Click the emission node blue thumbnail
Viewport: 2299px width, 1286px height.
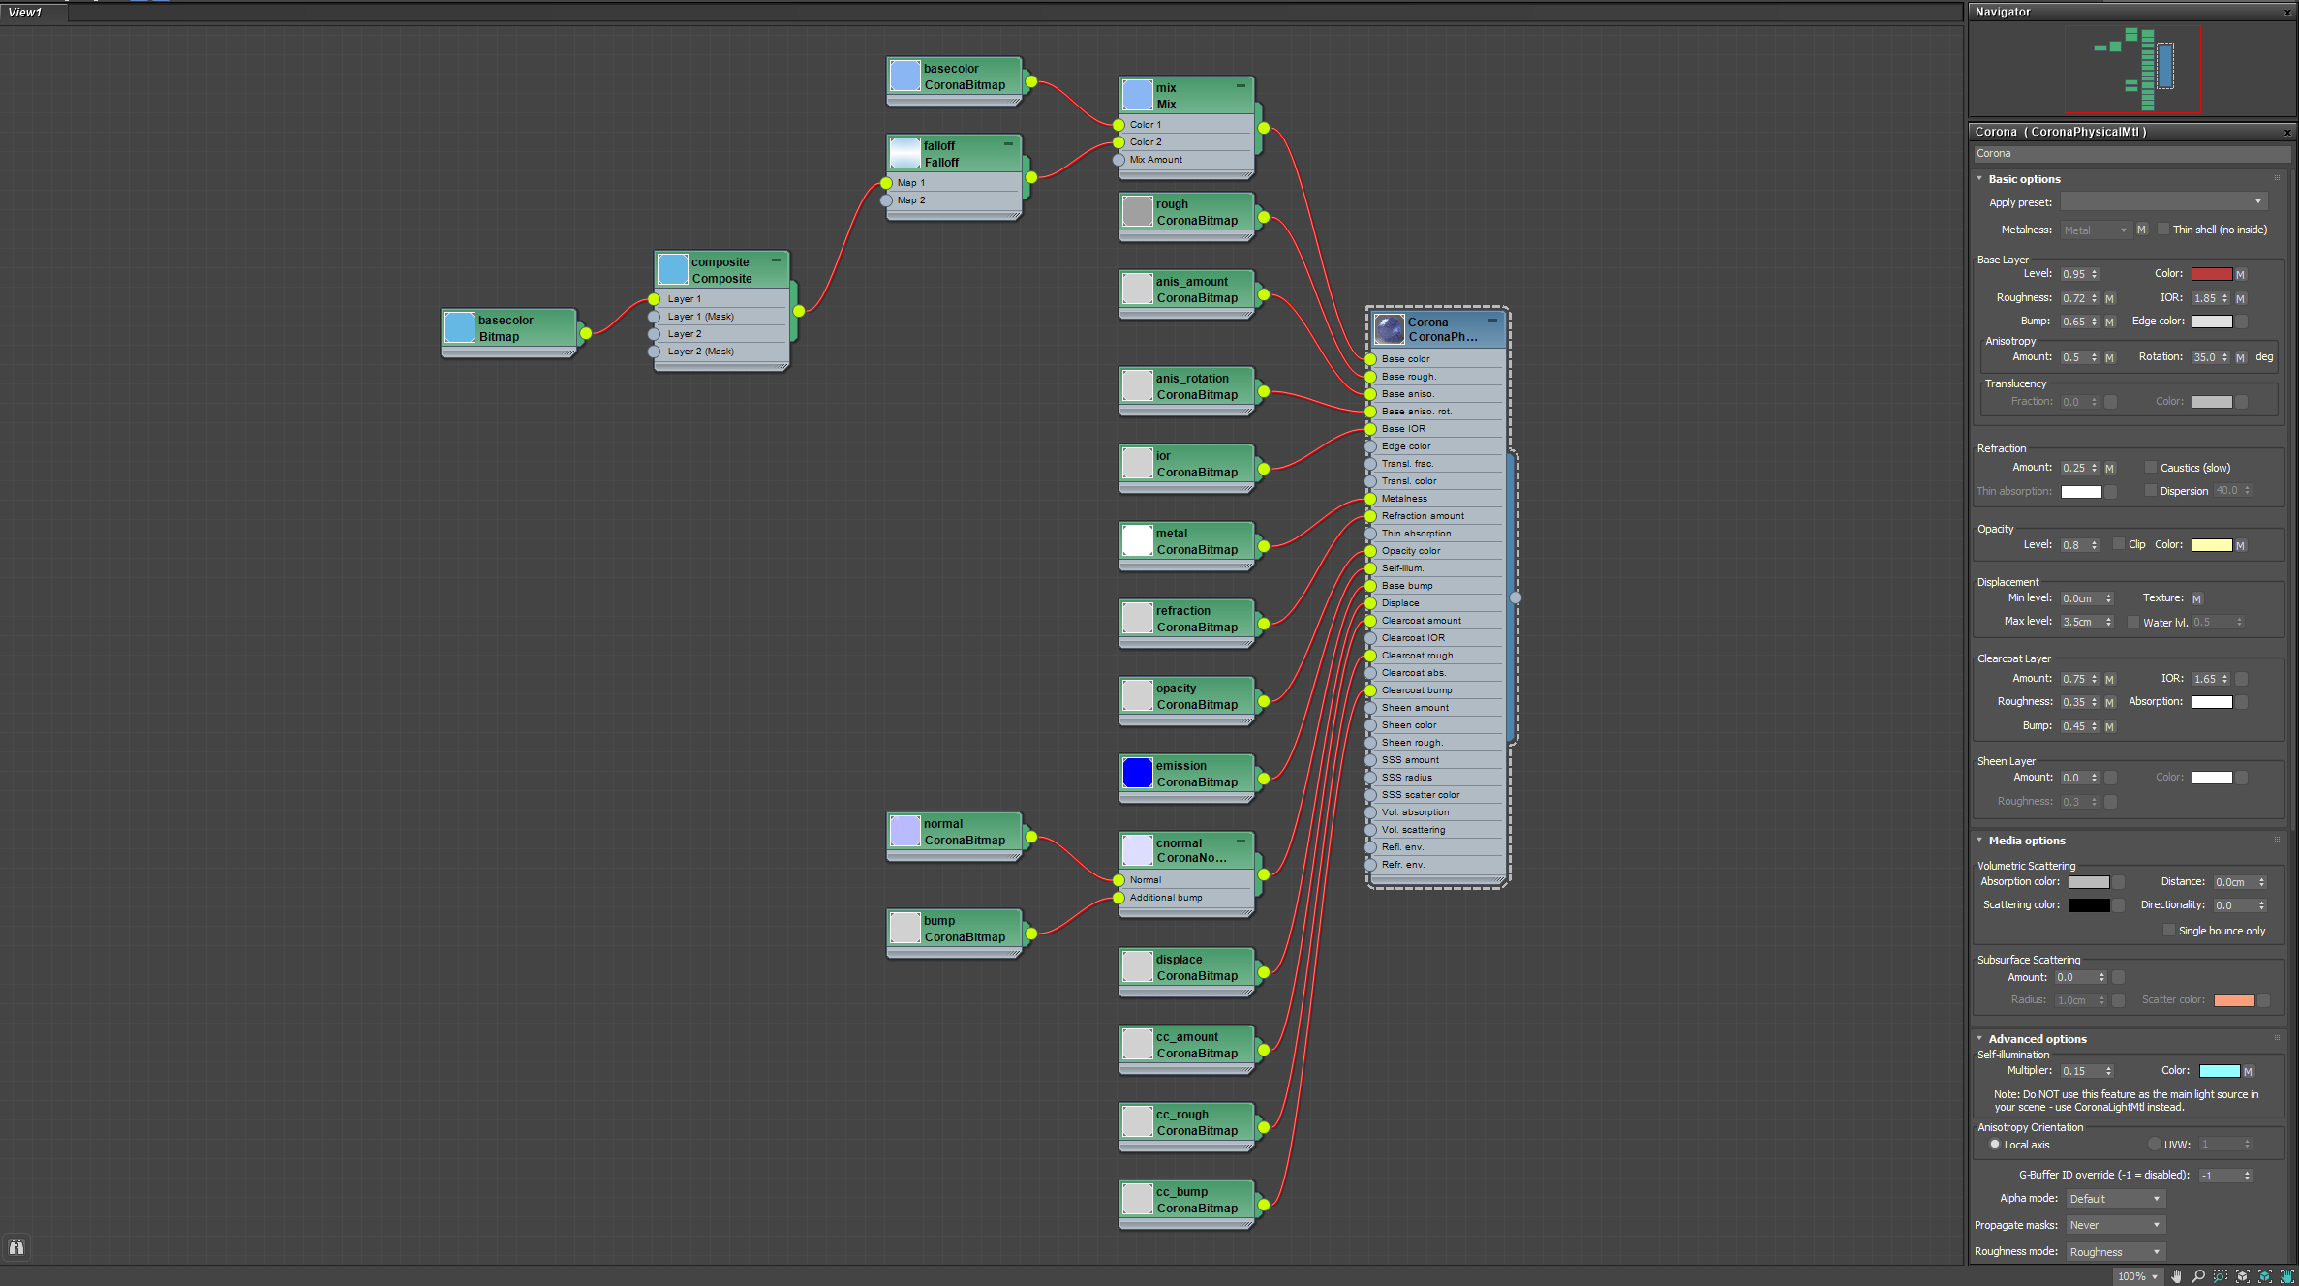1137,773
